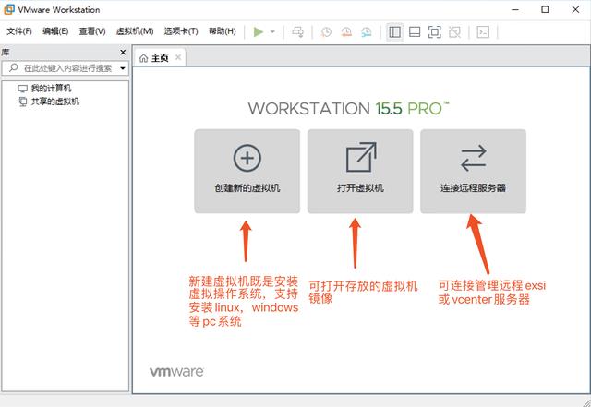Toggle the library sidebar view icon
This screenshot has height=407, width=591.
pos(394,32)
